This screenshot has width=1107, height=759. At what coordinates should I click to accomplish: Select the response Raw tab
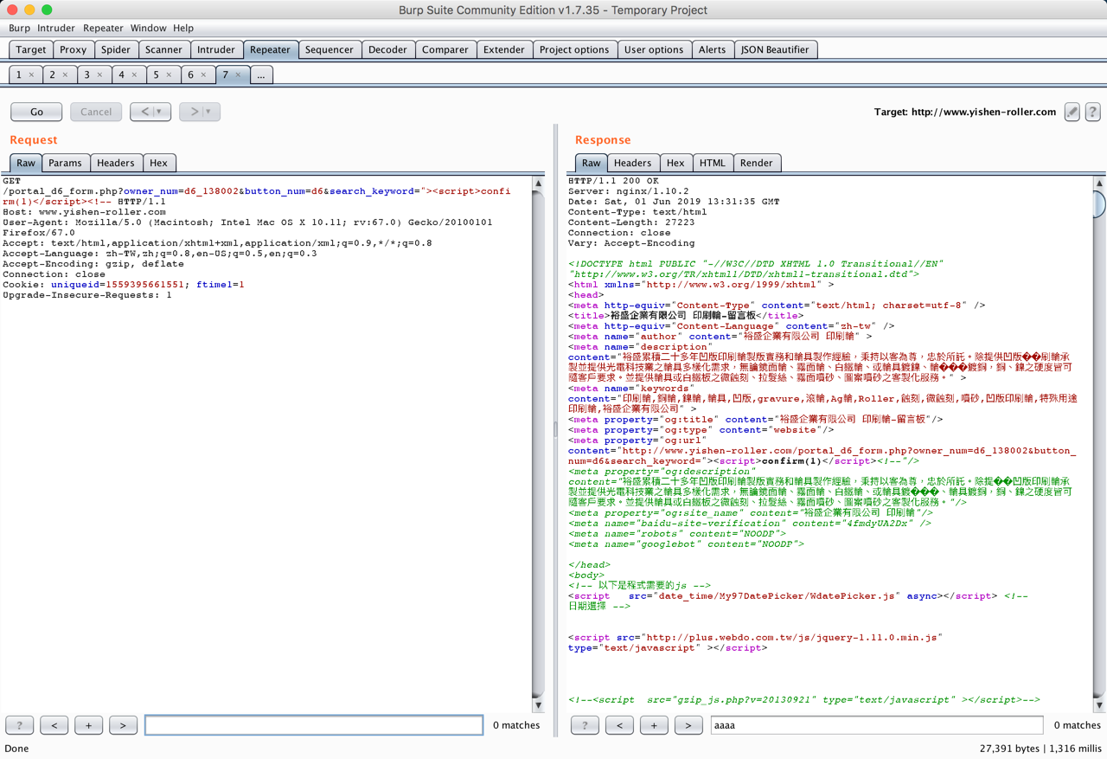(x=591, y=163)
